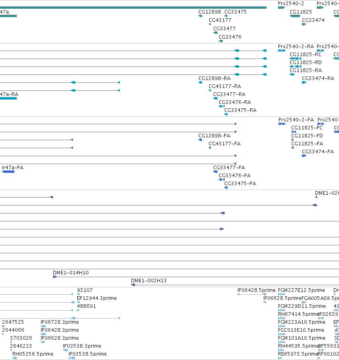
Task: Click the CG33476-PA CDS label
Action: [x=234, y=176]
